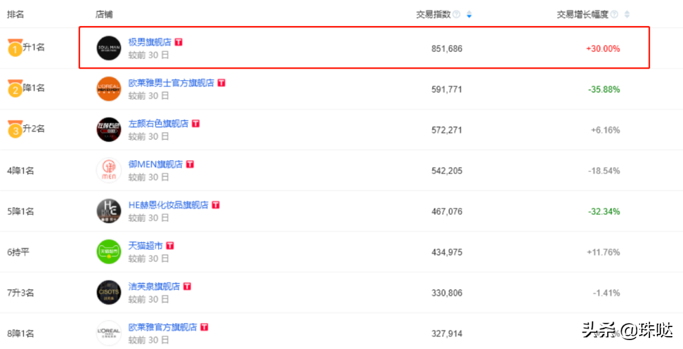Sort by 交易指数 arrow toggle
683x349 pixels.
pos(469,14)
